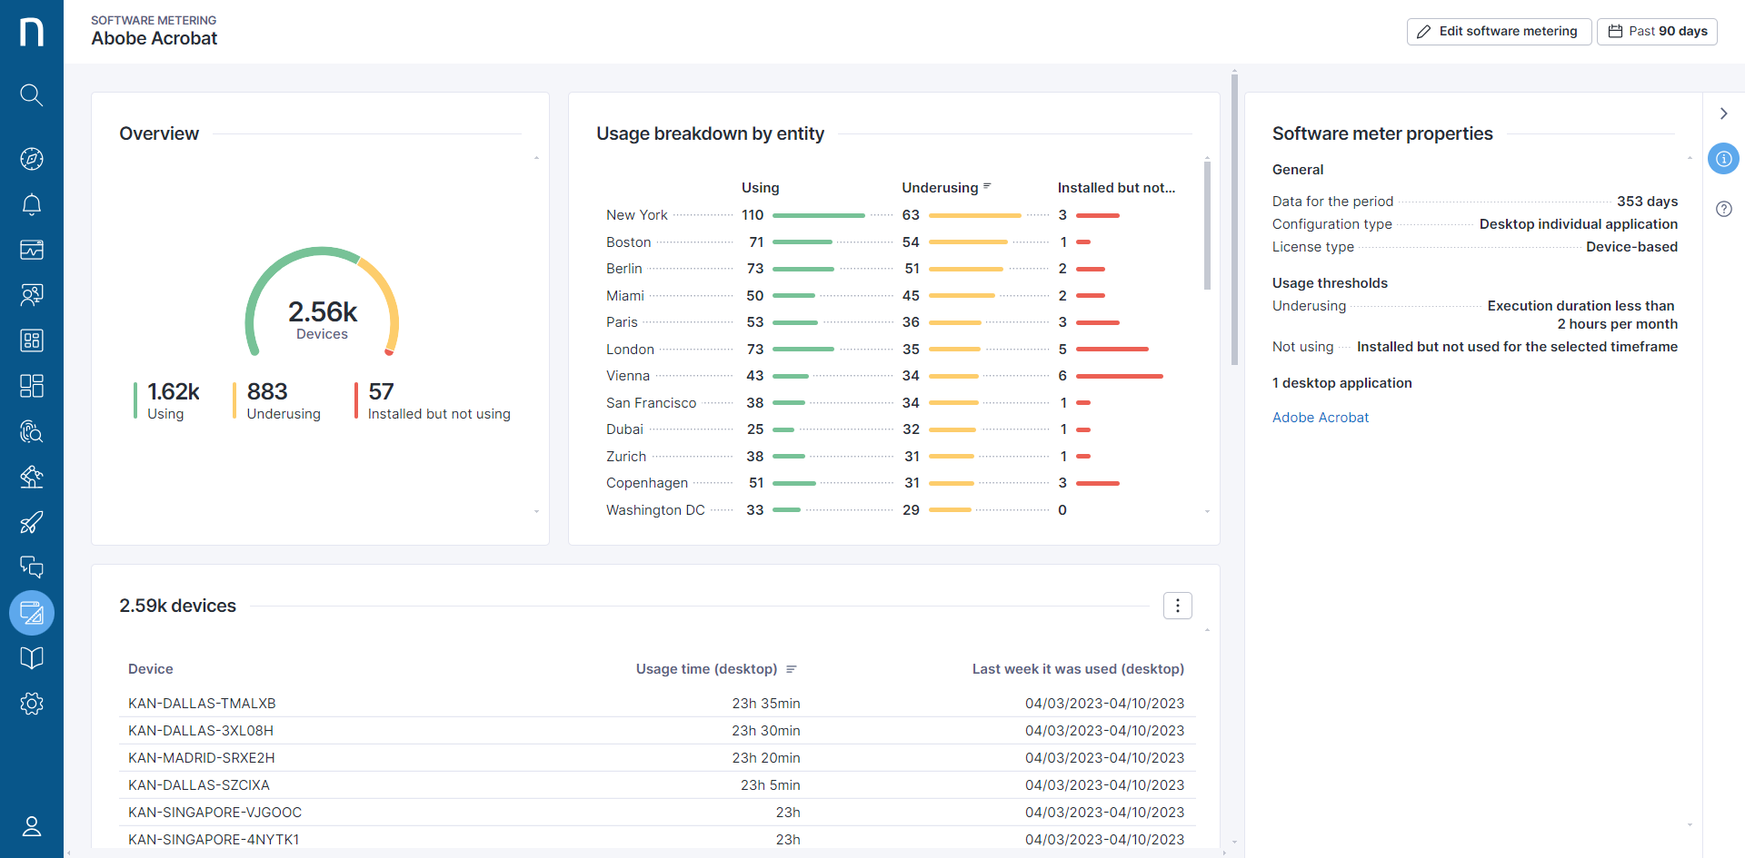Open the book icon in sidebar

(32, 658)
